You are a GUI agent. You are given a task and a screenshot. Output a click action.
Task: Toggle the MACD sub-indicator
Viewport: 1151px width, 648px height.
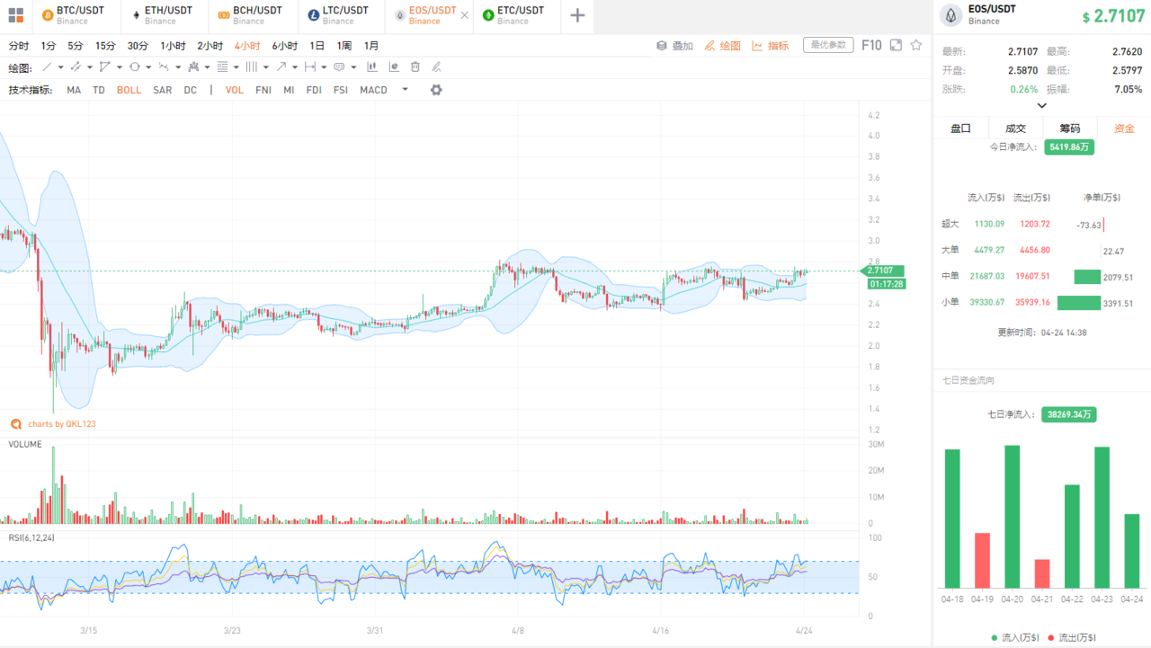(x=374, y=90)
